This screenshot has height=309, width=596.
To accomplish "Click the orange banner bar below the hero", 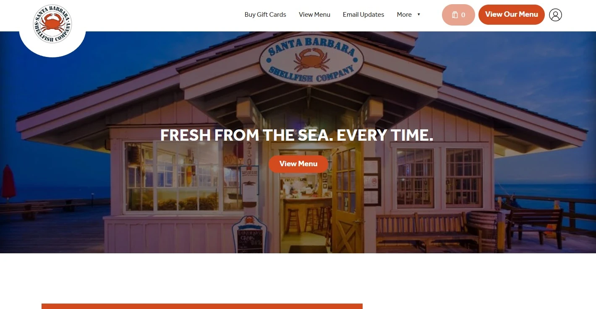I will pos(202,306).
